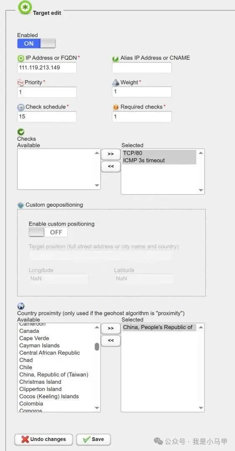Click the Required checks icon
Screen dimensions: 235x451
click(116, 107)
